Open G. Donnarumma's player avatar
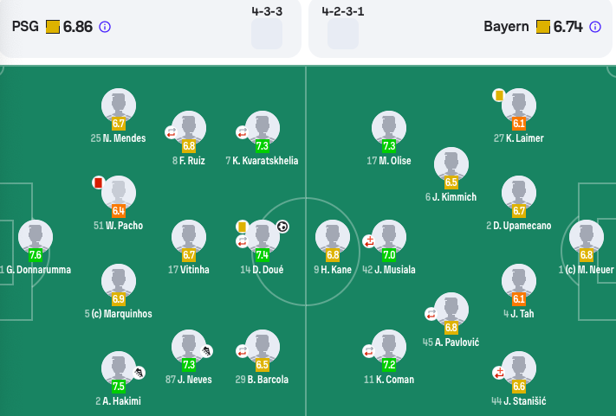Viewport: 616px width, 416px height. [36, 237]
